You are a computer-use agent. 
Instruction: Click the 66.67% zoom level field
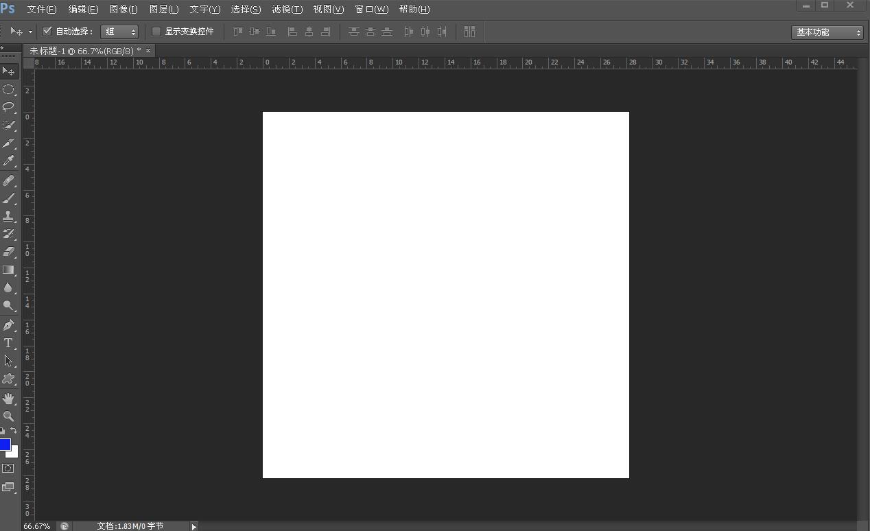click(x=37, y=526)
